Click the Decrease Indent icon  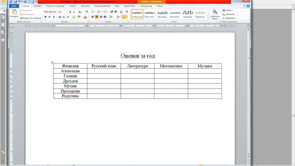(x=112, y=12)
